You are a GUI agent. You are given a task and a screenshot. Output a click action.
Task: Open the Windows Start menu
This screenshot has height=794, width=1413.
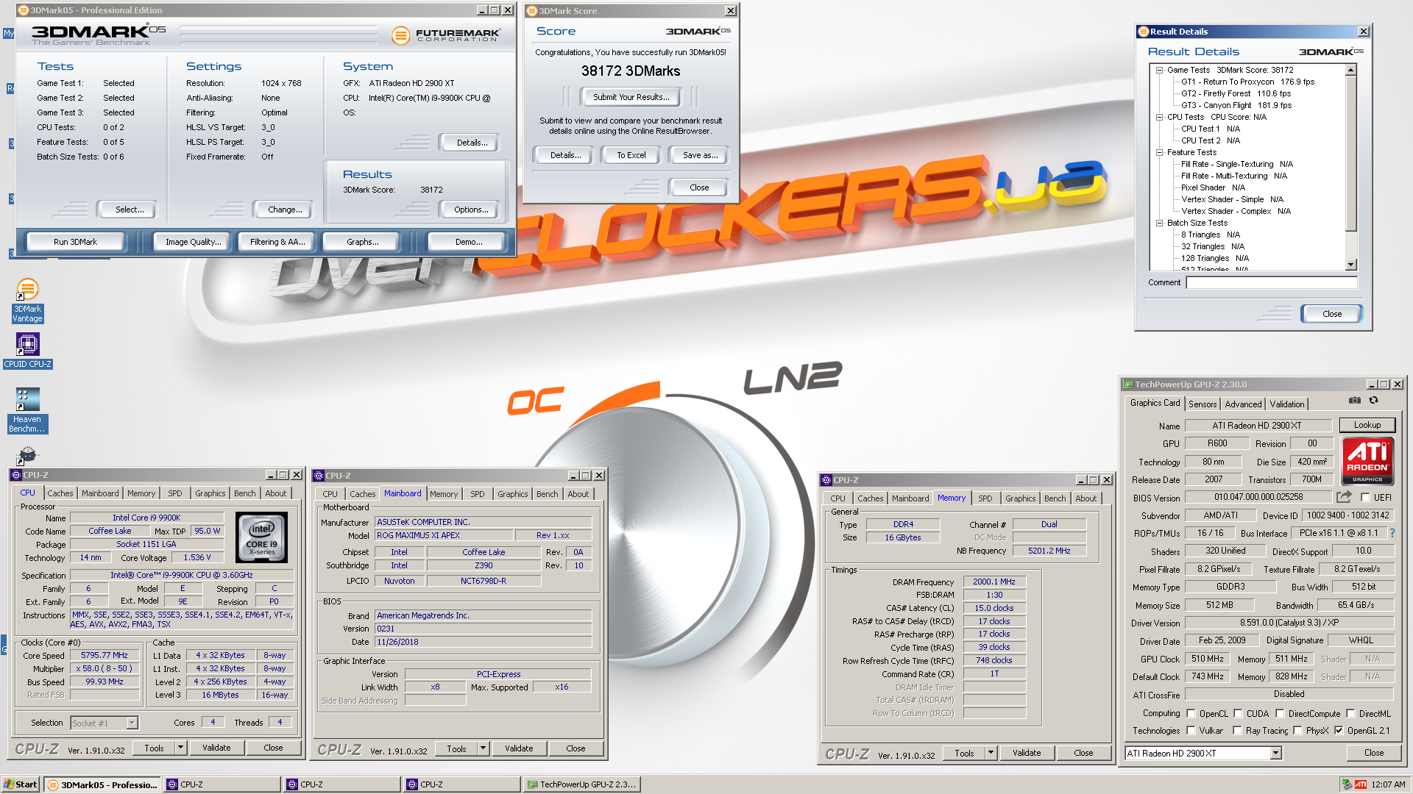(20, 784)
